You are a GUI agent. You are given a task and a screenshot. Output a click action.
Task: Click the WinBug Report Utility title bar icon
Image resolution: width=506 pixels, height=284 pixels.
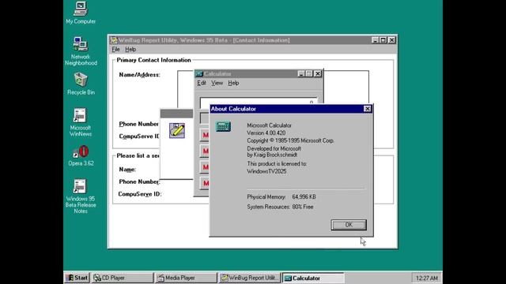click(x=114, y=40)
